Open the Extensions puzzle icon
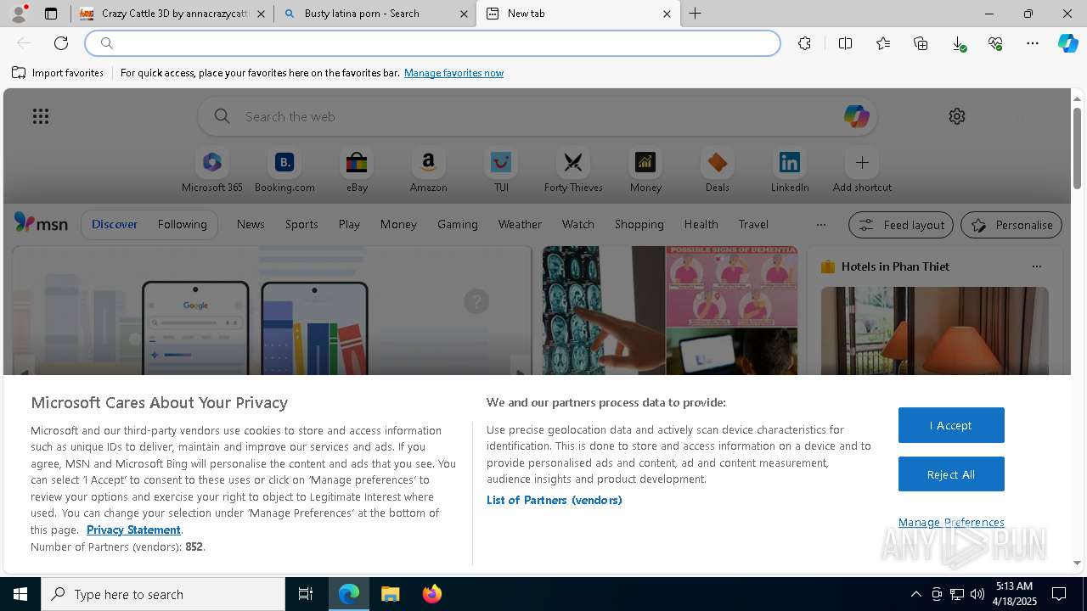 pos(804,43)
